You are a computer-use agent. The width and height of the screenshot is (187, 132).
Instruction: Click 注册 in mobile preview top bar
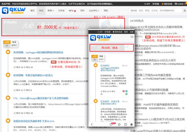coord(131,32)
